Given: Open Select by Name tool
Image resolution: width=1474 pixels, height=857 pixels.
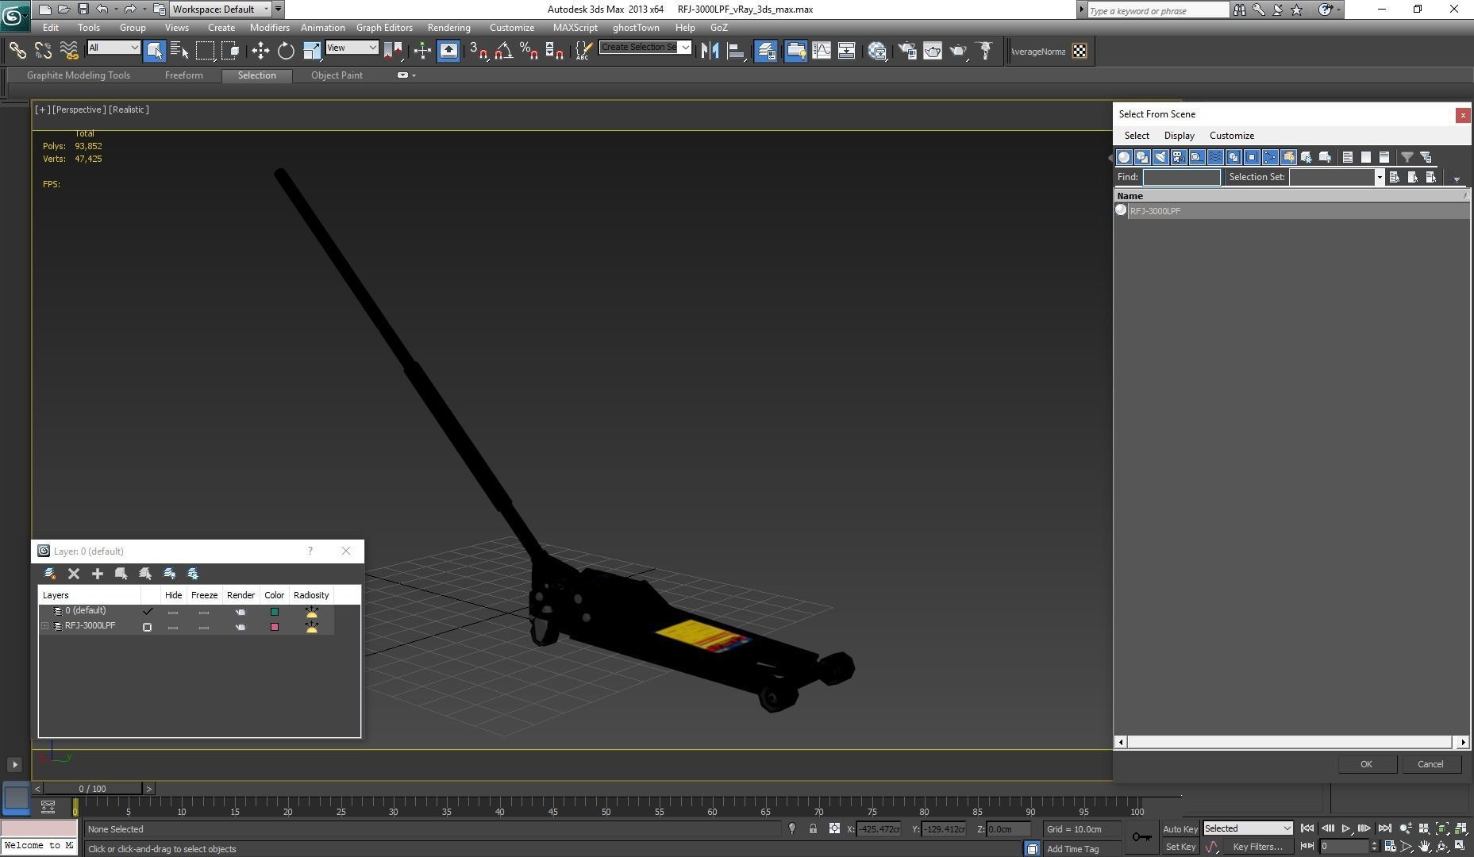Looking at the screenshot, I should point(179,51).
